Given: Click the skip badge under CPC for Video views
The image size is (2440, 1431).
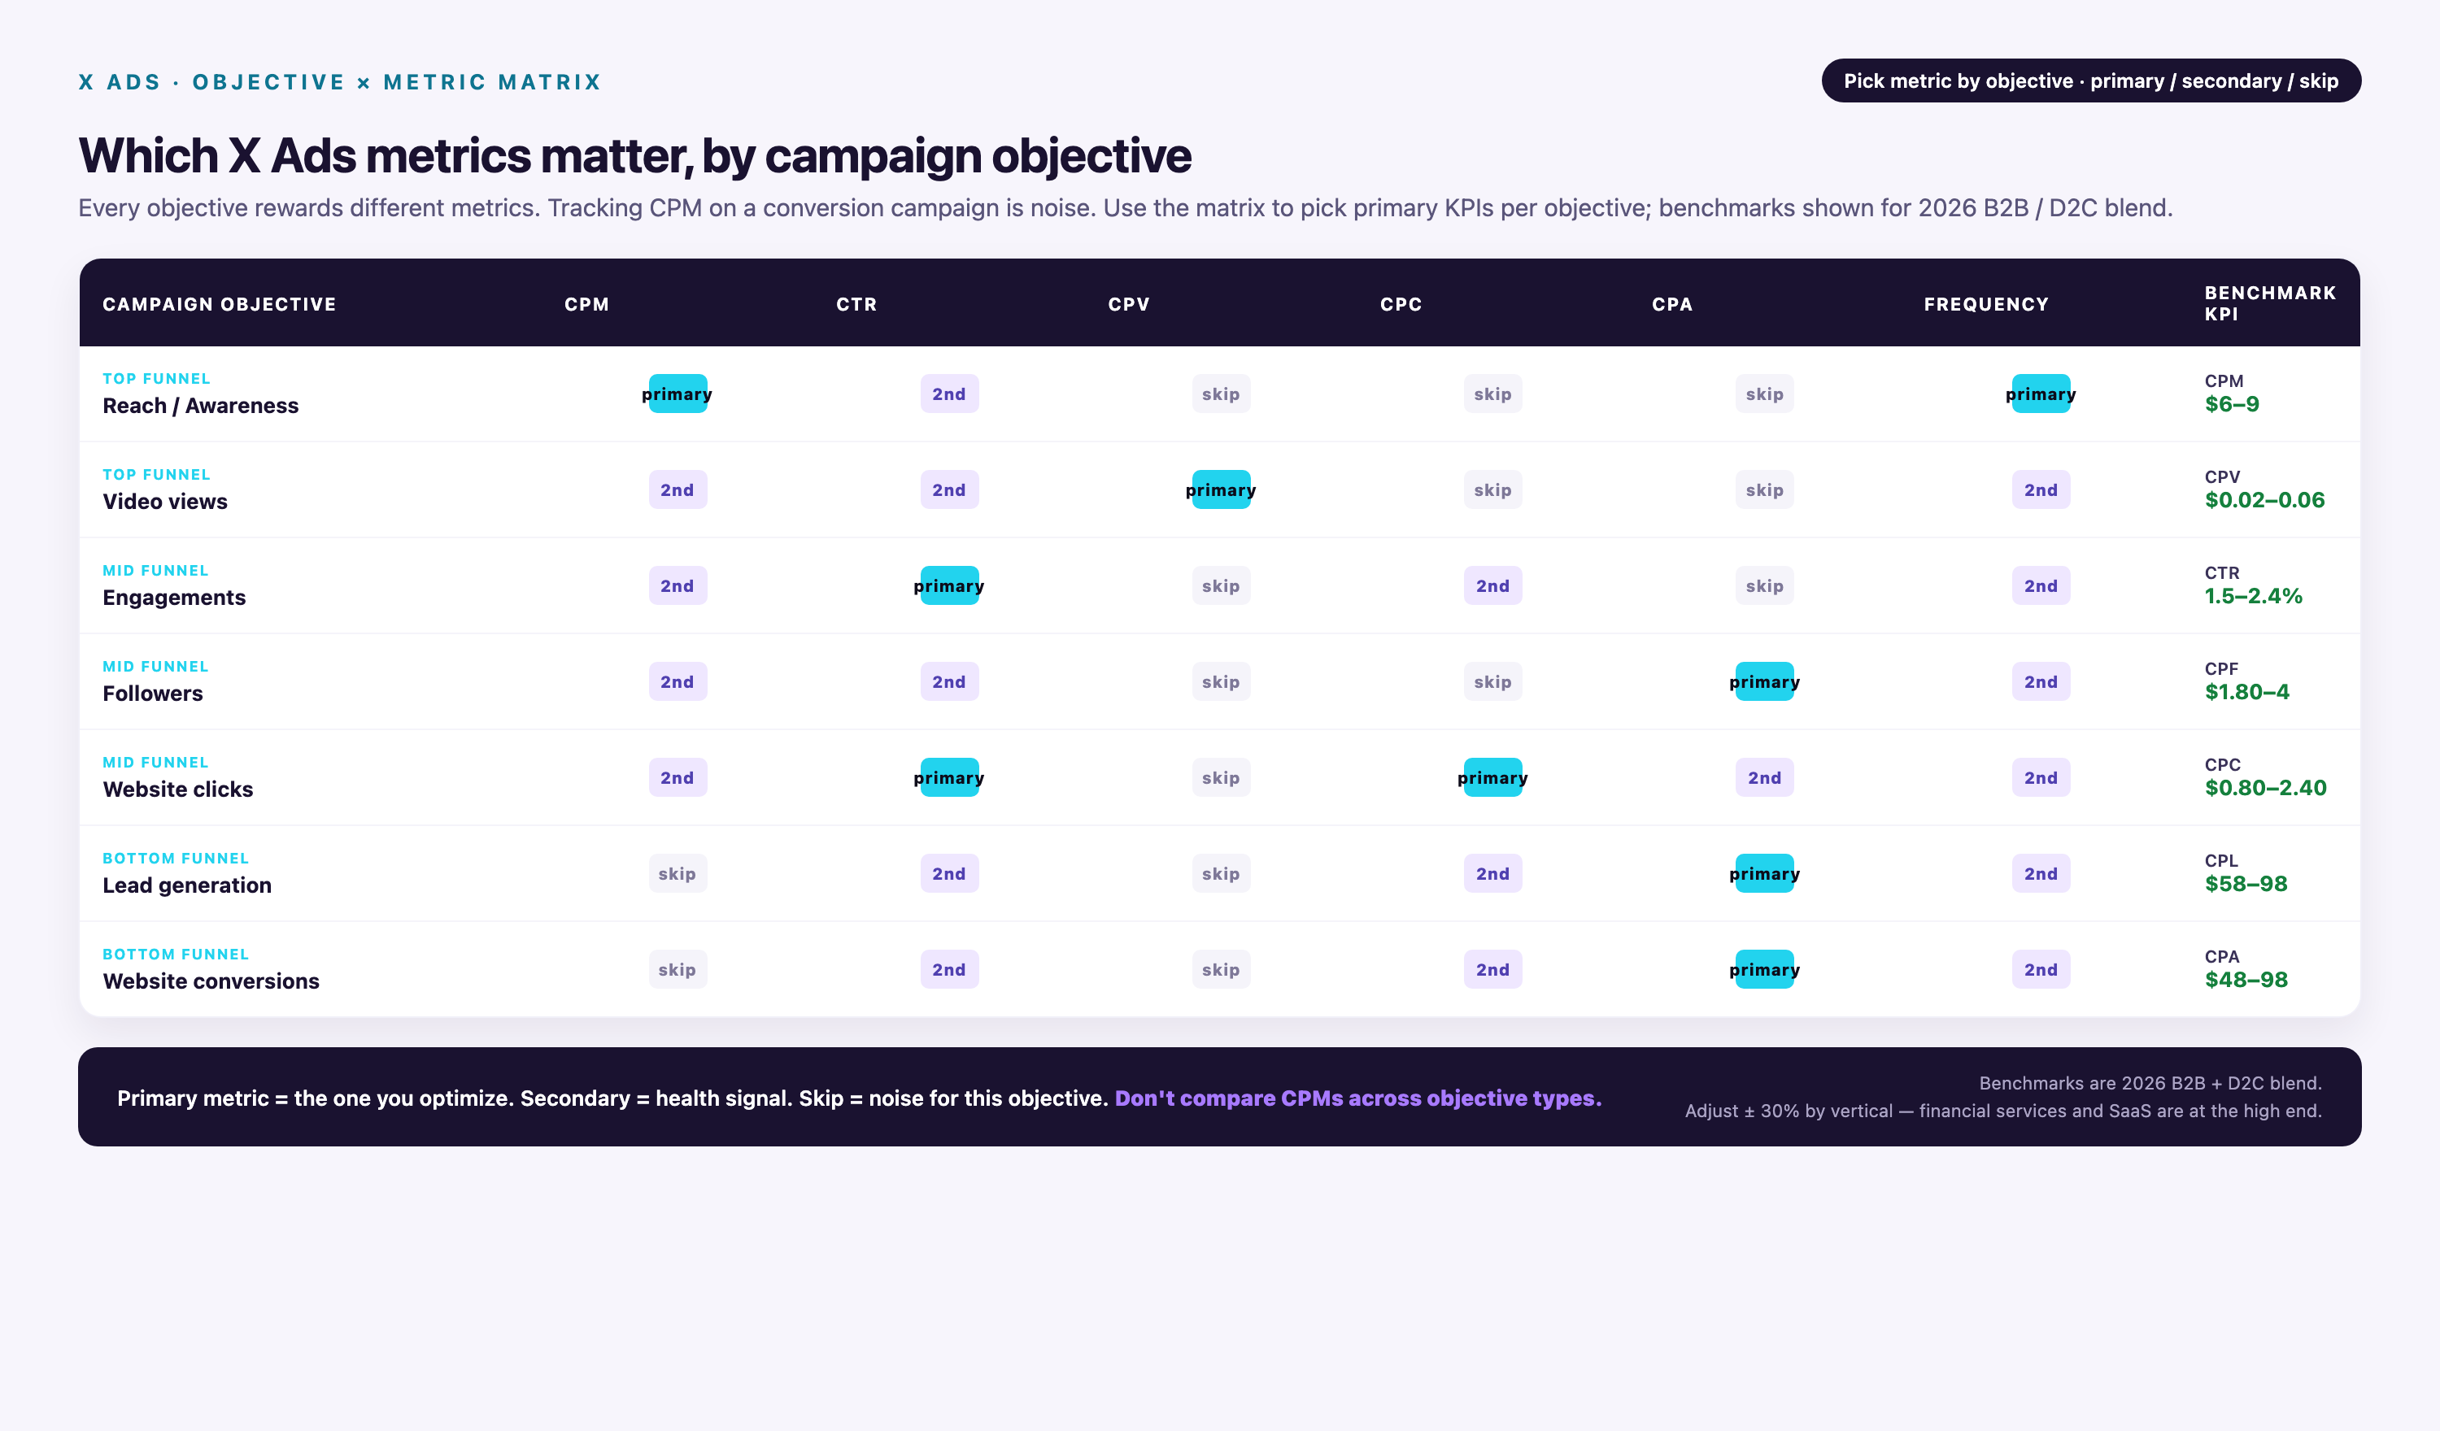Looking at the screenshot, I should (x=1493, y=490).
